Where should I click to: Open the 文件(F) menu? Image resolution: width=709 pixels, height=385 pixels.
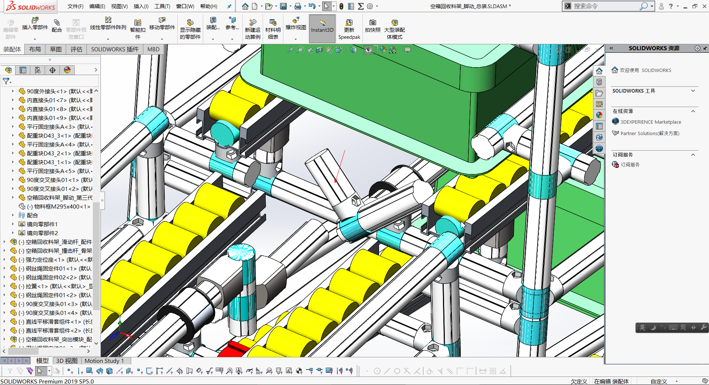75,6
